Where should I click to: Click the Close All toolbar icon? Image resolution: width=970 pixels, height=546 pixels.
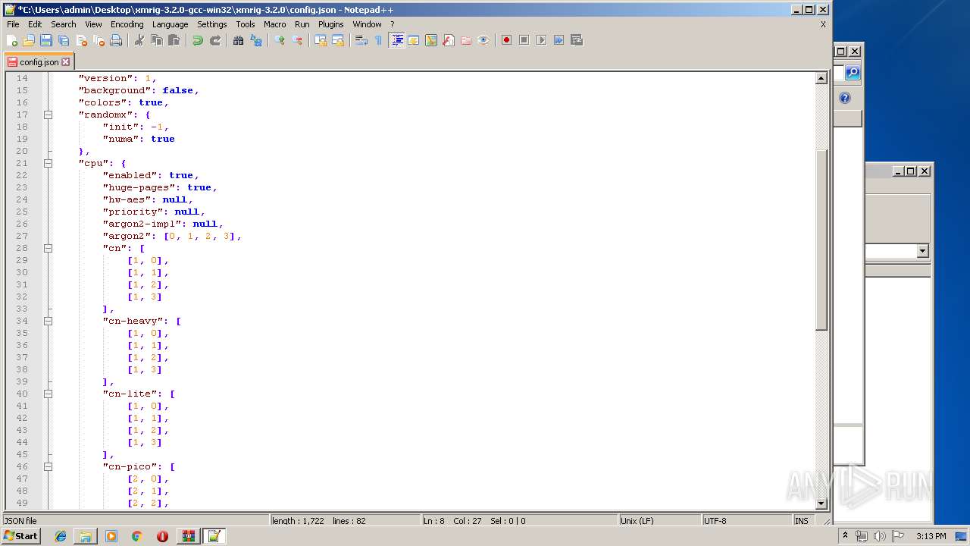99,40
